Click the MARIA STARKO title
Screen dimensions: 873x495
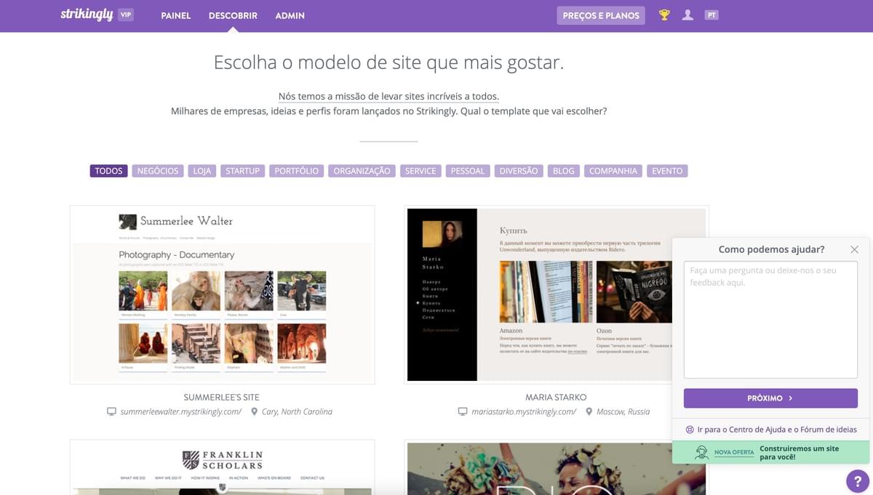point(556,397)
